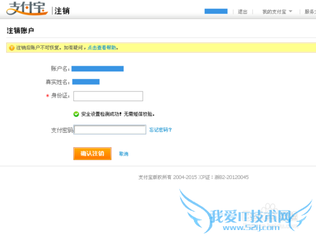The width and height of the screenshot is (316, 237).
Task: Focus the 身份证 input field
Action: (x=108, y=96)
